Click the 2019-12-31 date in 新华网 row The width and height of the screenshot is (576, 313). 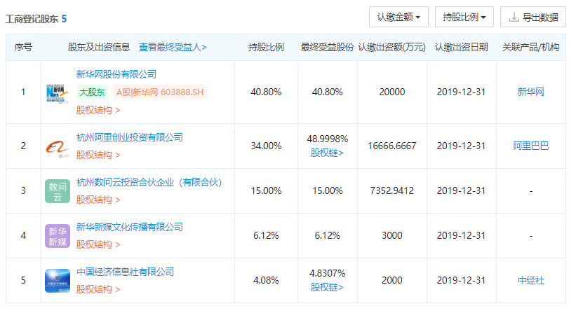[x=461, y=92]
